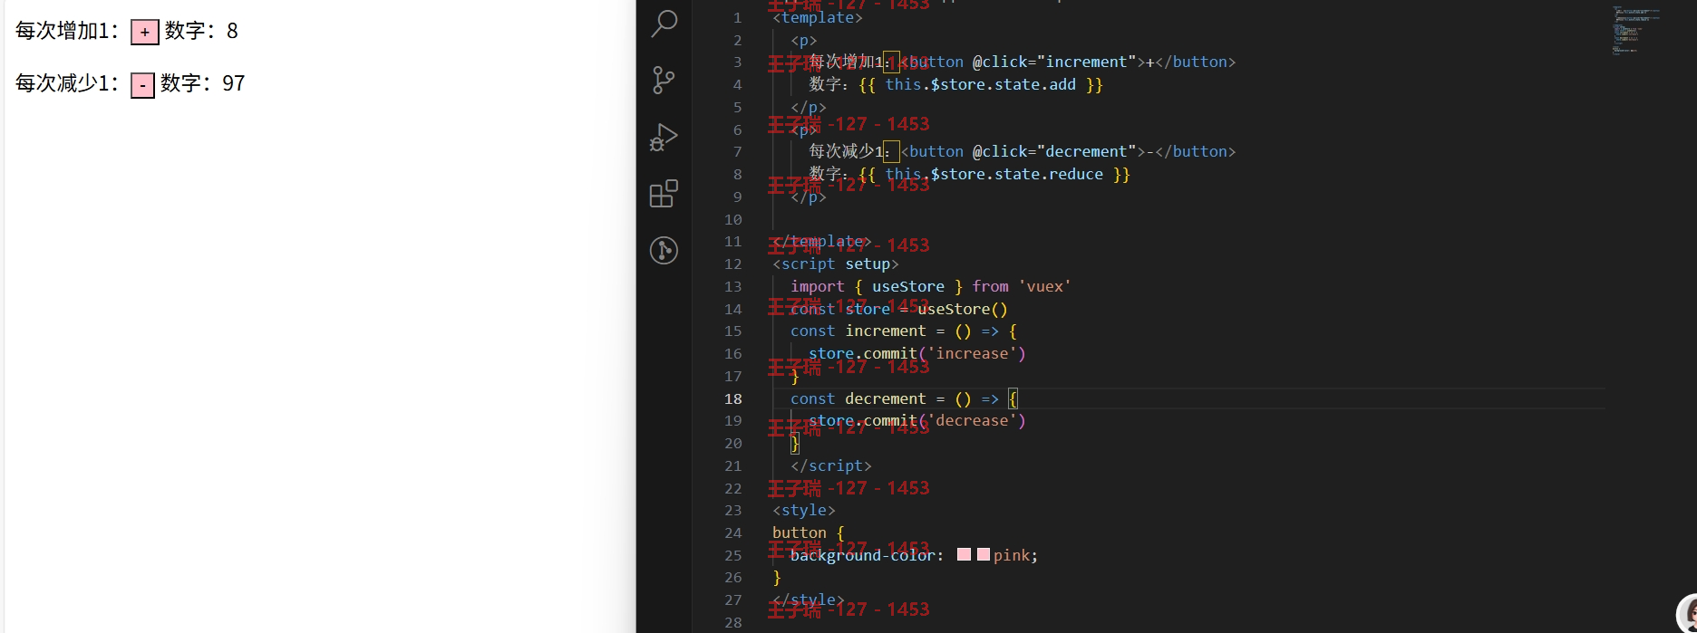Click '@click="increment"' attribute on line 3
The image size is (1697, 633).
1054,62
